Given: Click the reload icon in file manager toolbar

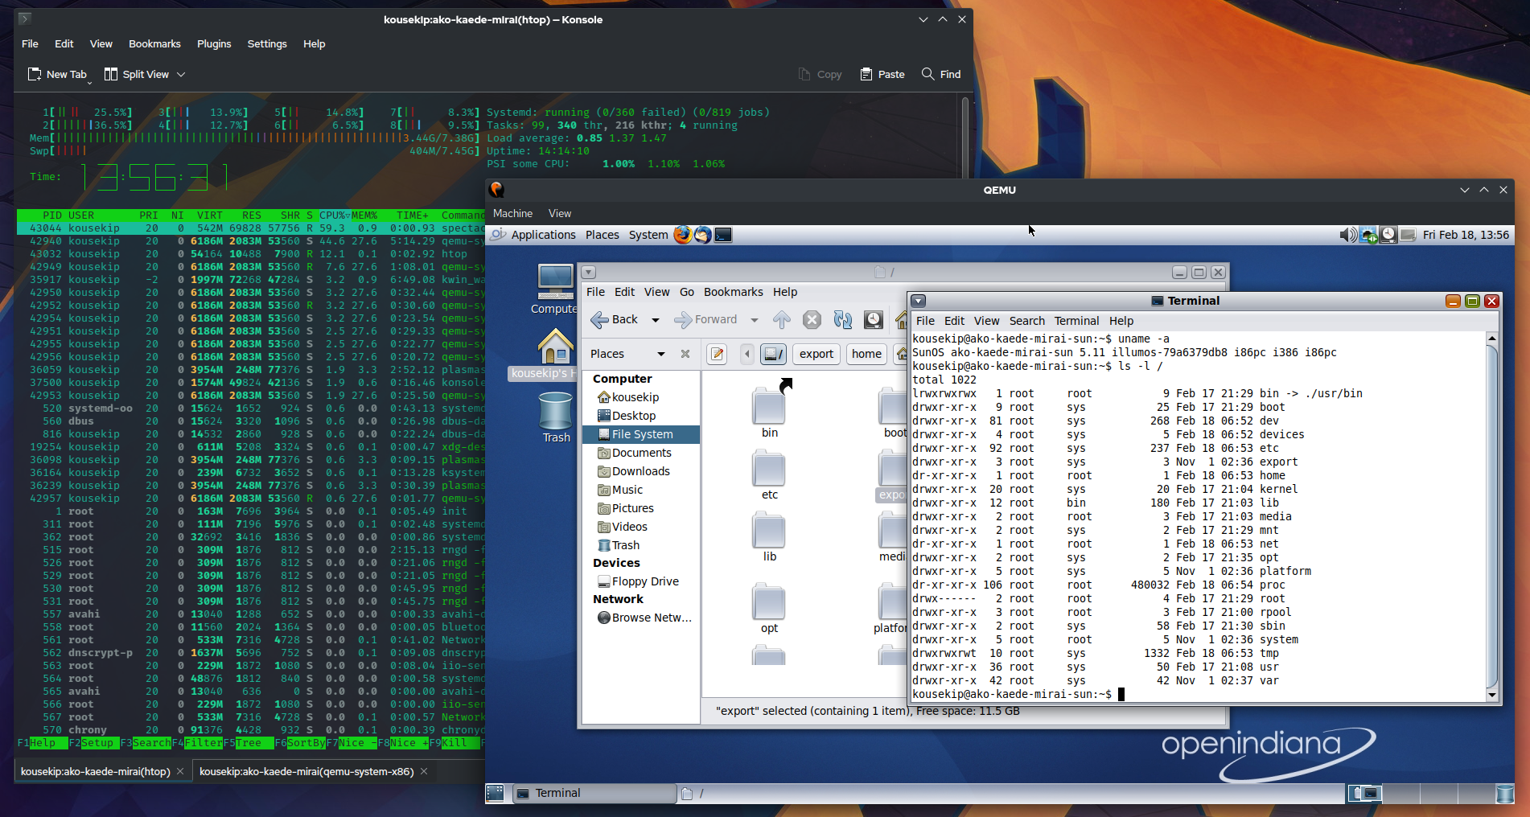Looking at the screenshot, I should (x=842, y=320).
